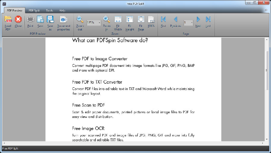
Task: Open Document properties
Action: pos(64,20)
